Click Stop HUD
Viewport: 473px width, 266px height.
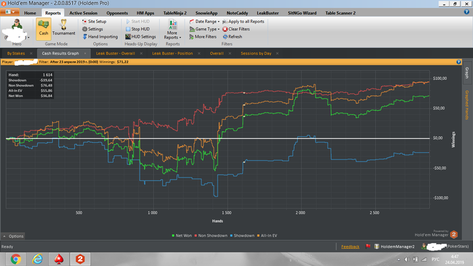[x=138, y=29]
